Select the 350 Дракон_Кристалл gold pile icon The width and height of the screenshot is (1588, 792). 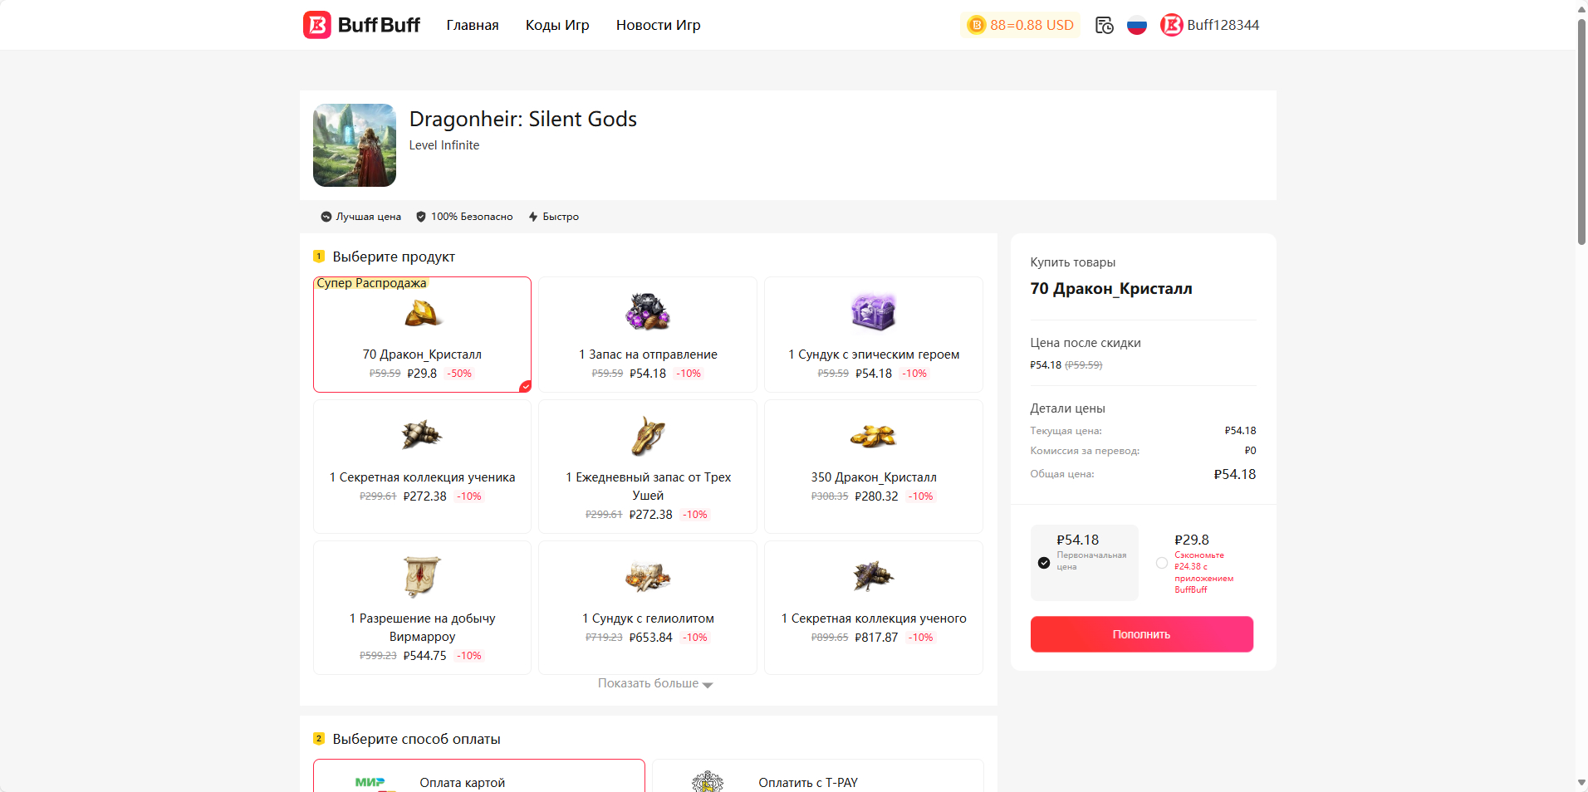coord(873,435)
